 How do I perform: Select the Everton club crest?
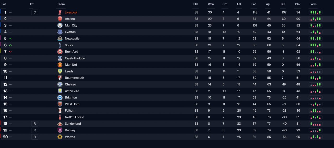[60, 32]
